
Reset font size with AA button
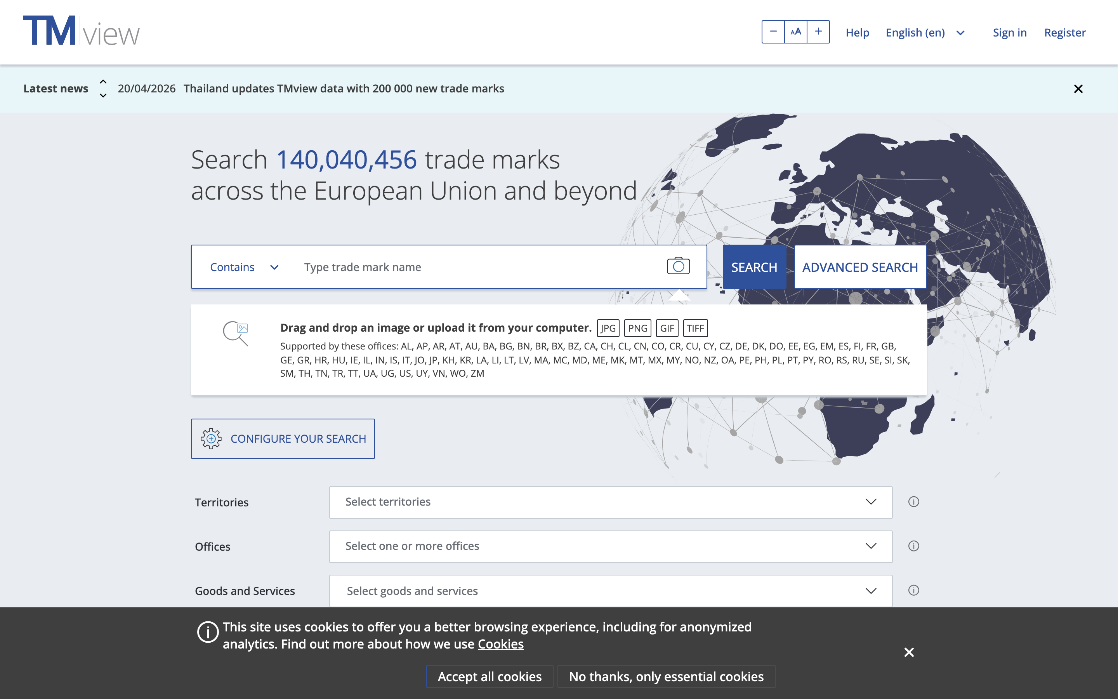tap(795, 32)
